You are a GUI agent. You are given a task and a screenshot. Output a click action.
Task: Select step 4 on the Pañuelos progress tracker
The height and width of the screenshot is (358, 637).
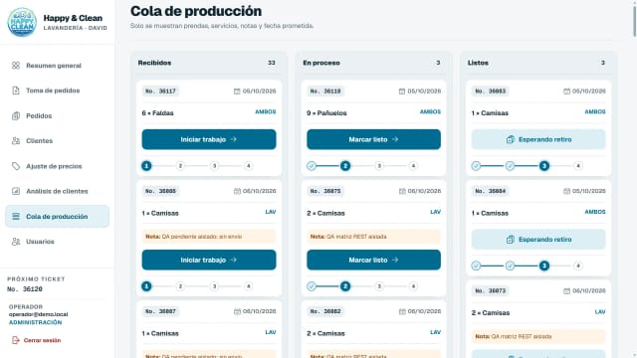[413, 166]
